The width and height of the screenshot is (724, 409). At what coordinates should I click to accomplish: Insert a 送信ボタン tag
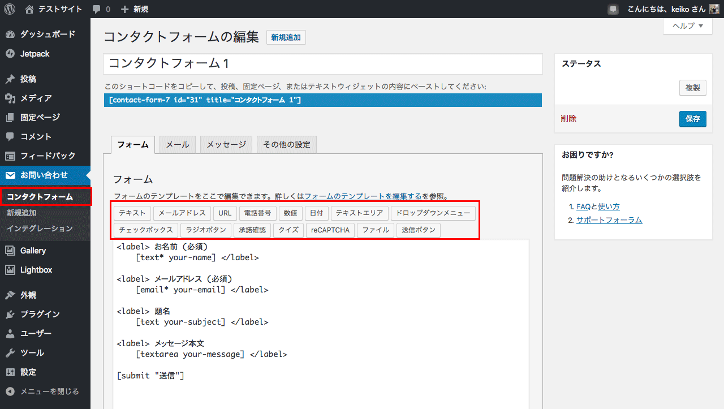[419, 230]
